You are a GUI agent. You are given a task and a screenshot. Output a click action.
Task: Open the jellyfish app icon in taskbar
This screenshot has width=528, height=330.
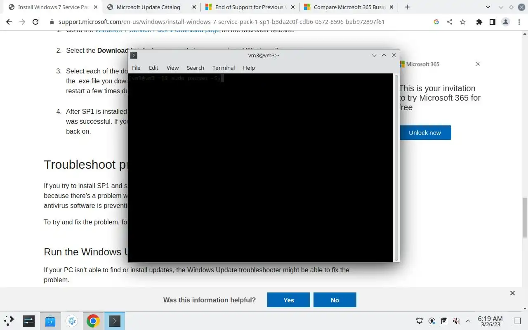point(72,321)
